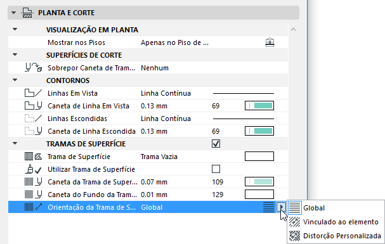Collapse the Visualização em Planta section
Viewport: 385px width, 244px height.
pos(15,29)
